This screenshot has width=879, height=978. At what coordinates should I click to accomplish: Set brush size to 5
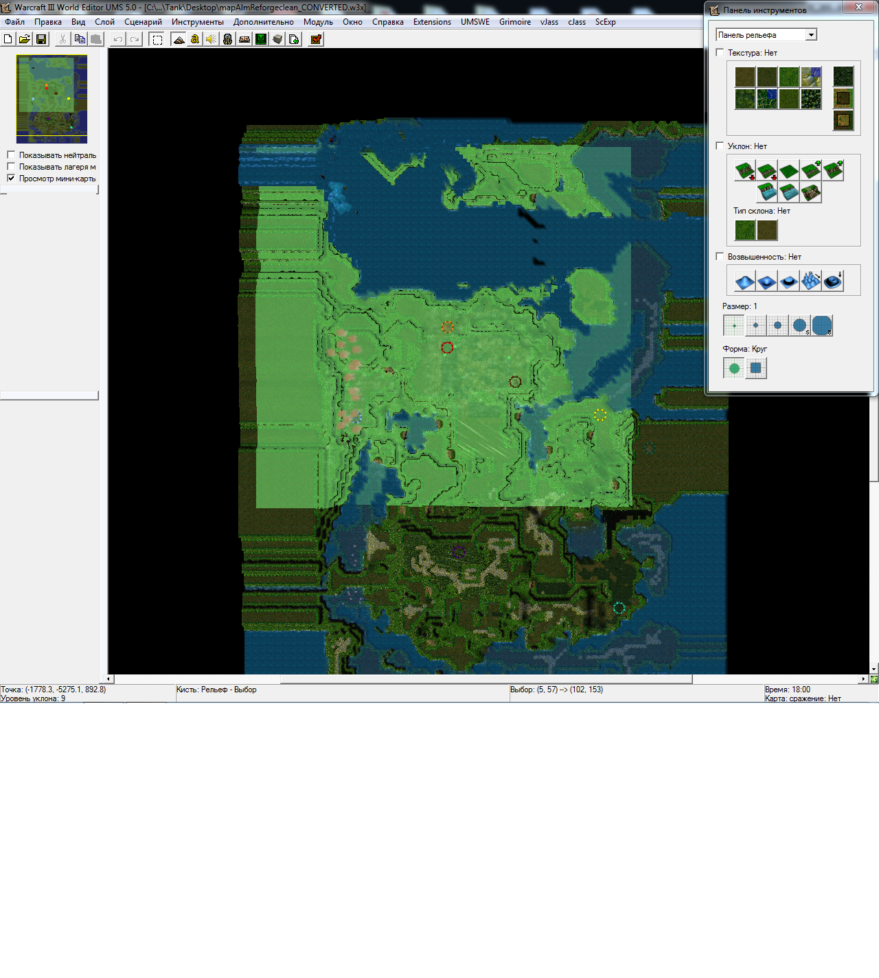tap(800, 326)
